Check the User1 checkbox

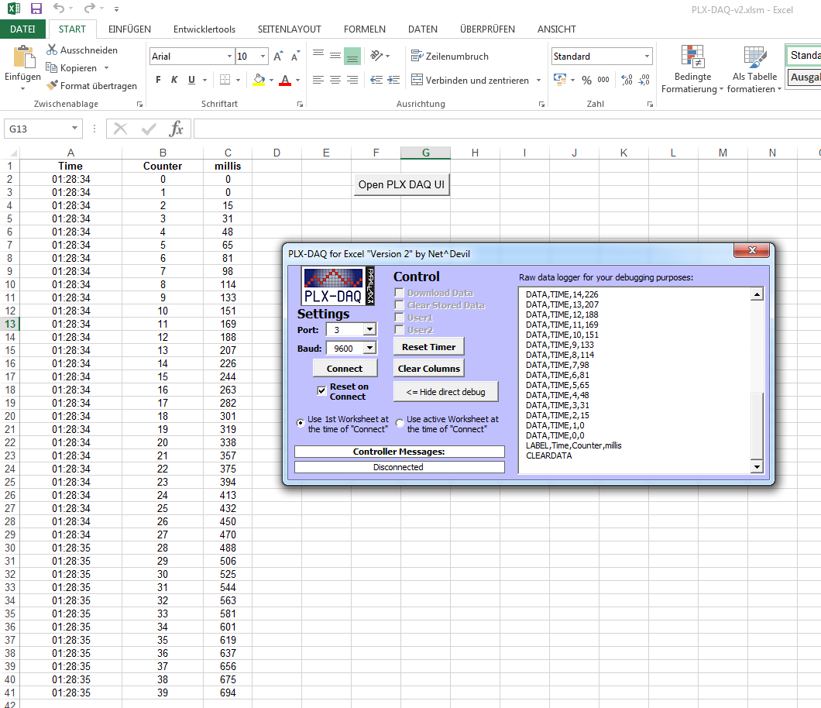(x=400, y=318)
